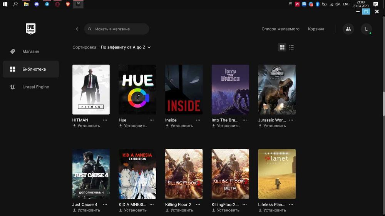Image resolution: width=385 pixels, height=216 pixels.
Task: Install Hue via Установить
Action: [132, 126]
